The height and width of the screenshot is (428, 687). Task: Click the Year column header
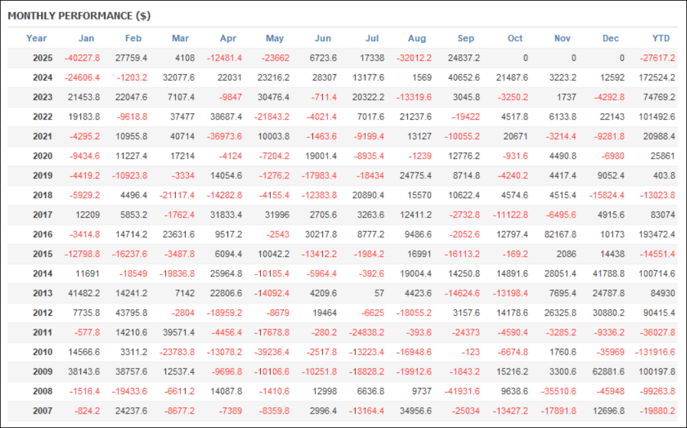[x=37, y=38]
